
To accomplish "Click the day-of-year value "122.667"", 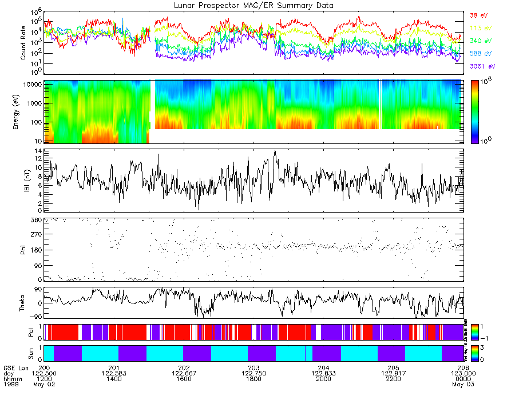I will tap(184, 374).
